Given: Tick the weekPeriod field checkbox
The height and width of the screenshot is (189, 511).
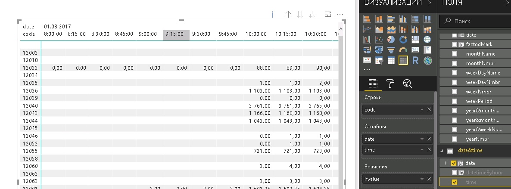Looking at the screenshot, I should [x=455, y=101].
